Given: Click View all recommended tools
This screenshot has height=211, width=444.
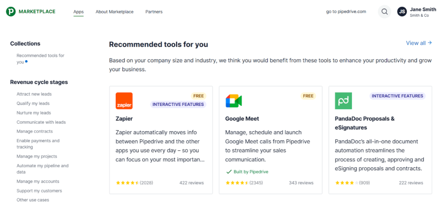Looking at the screenshot, I should tap(418, 43).
